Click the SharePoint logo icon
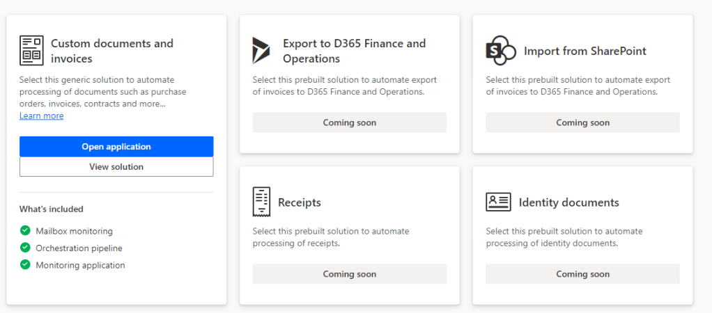Viewport: 712px width, 313px height. tap(500, 51)
